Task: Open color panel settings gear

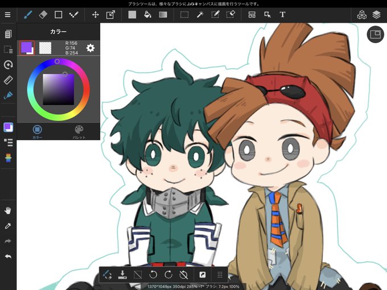Action: click(x=90, y=48)
